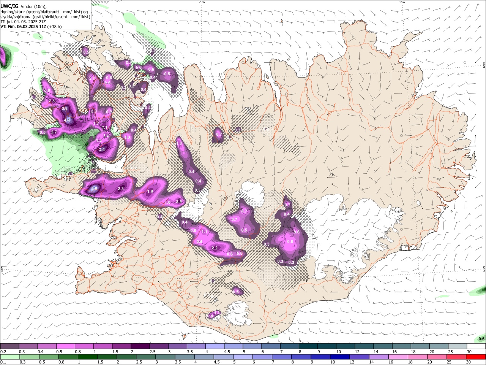Screen dimensions: 486x365
Task: Click the 'IT: þri. 04. 03. 2025 21Z' line
Action: pos(23,22)
